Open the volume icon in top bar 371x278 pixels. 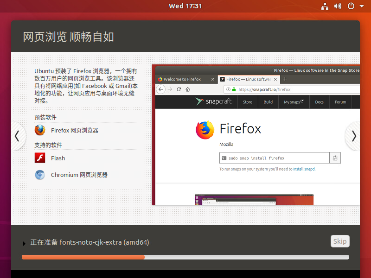pos(338,6)
